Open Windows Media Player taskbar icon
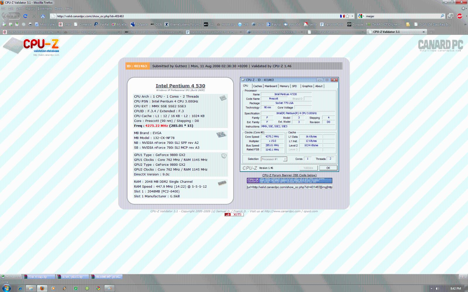 [x=53, y=288]
